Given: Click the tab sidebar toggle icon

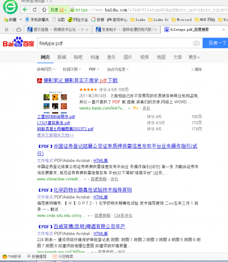Looking at the screenshot, I should coord(7,30).
